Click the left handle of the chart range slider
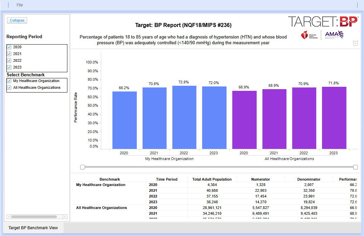This screenshot has width=364, height=236. click(82, 167)
